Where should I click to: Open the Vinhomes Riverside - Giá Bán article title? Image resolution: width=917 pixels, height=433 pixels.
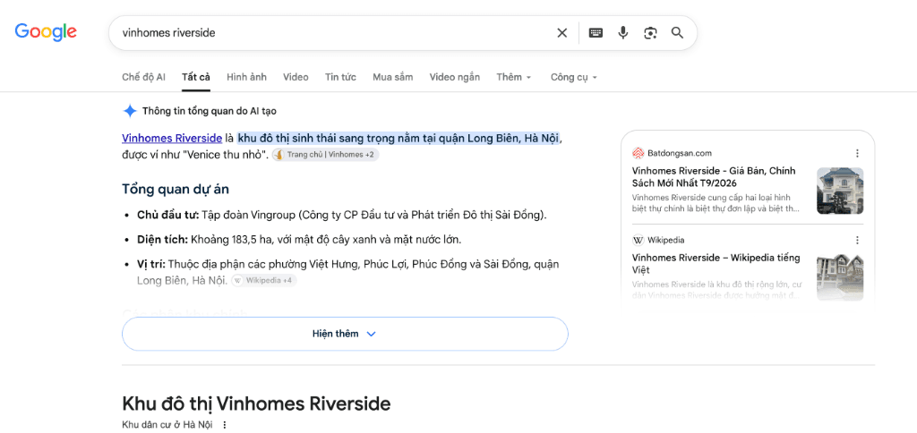pyautogui.click(x=714, y=177)
